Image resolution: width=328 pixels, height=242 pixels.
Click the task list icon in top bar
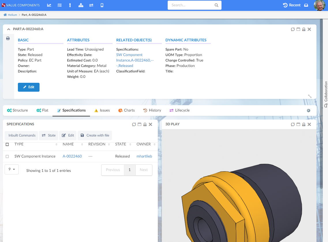(x=60, y=5)
